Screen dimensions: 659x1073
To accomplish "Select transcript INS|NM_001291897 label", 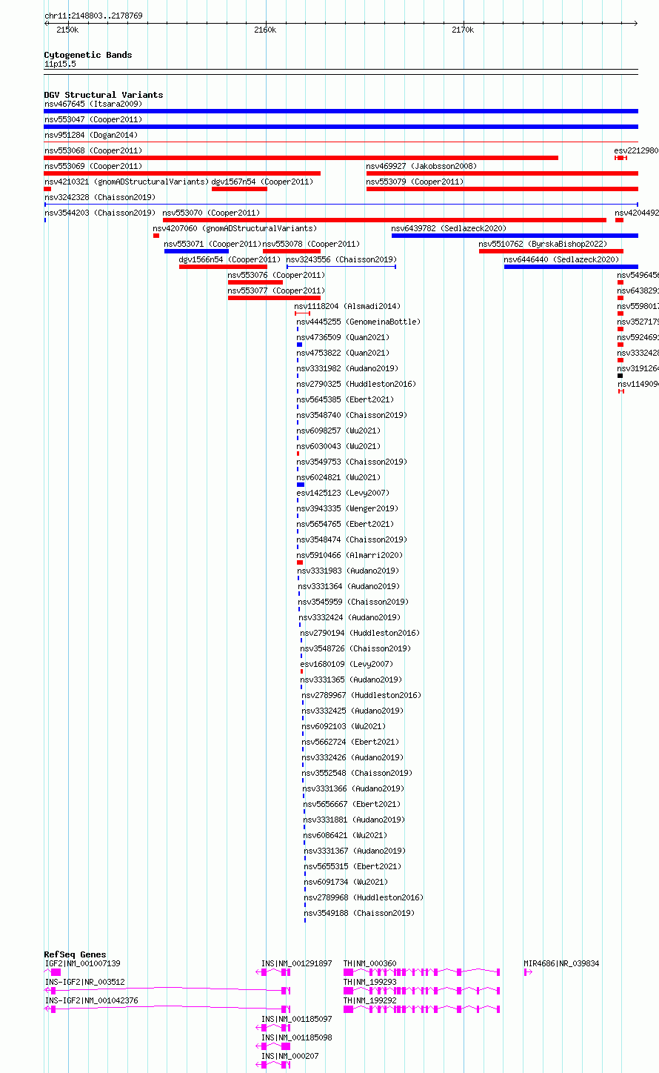I will (x=297, y=963).
